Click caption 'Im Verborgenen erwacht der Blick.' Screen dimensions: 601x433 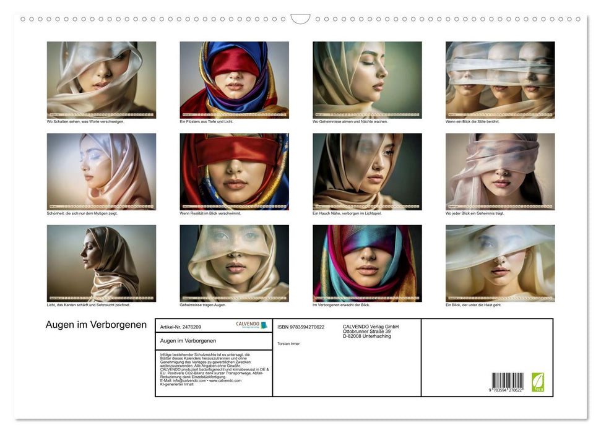342,305
